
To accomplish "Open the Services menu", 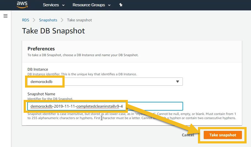I will click(54, 5).
